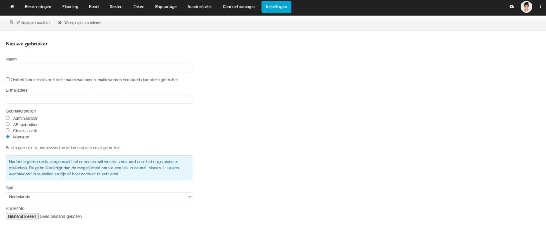Enable the email signature checkbox

point(8,80)
